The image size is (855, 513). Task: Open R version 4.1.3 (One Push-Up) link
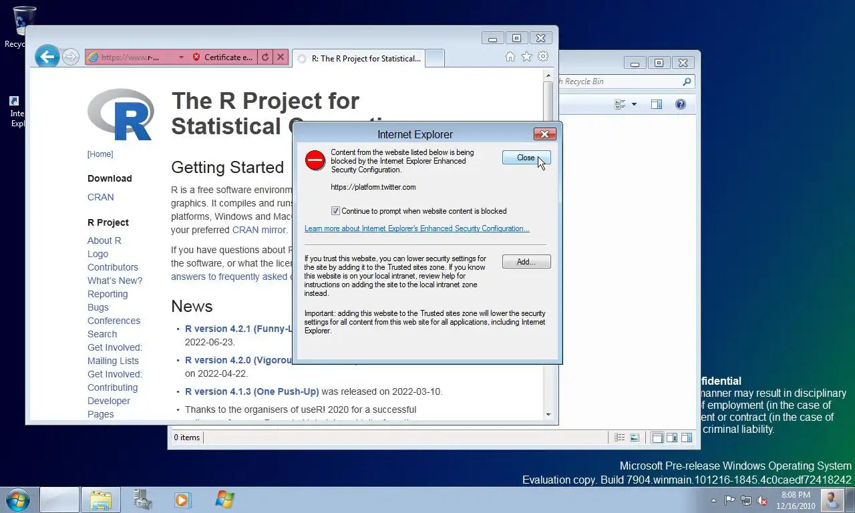(x=252, y=391)
